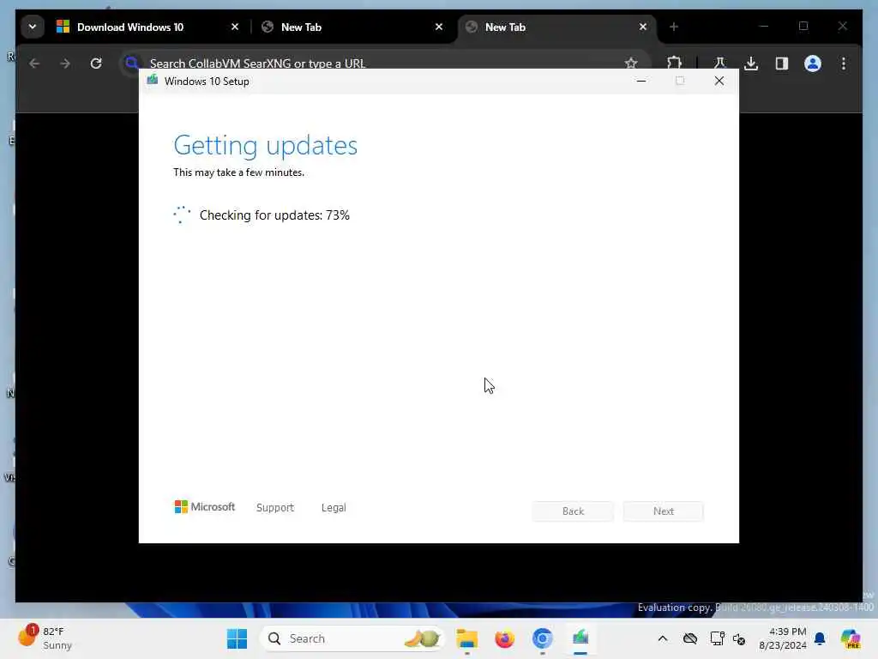Open Chrome Labs flask icon
878x659 pixels.
pos(719,63)
